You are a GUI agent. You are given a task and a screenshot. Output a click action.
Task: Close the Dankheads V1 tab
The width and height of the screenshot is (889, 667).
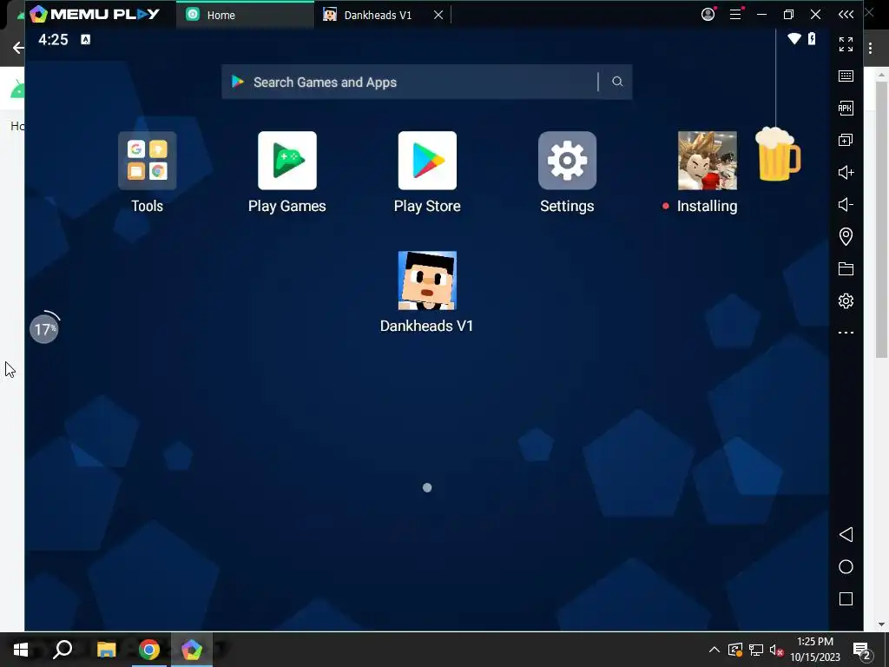pyautogui.click(x=438, y=15)
